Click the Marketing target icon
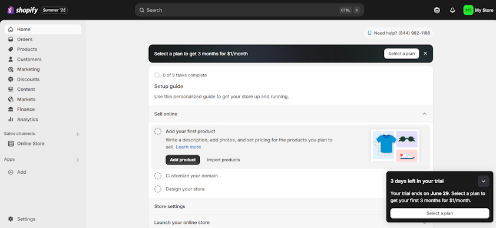Image resolution: width=496 pixels, height=228 pixels. (x=11, y=70)
